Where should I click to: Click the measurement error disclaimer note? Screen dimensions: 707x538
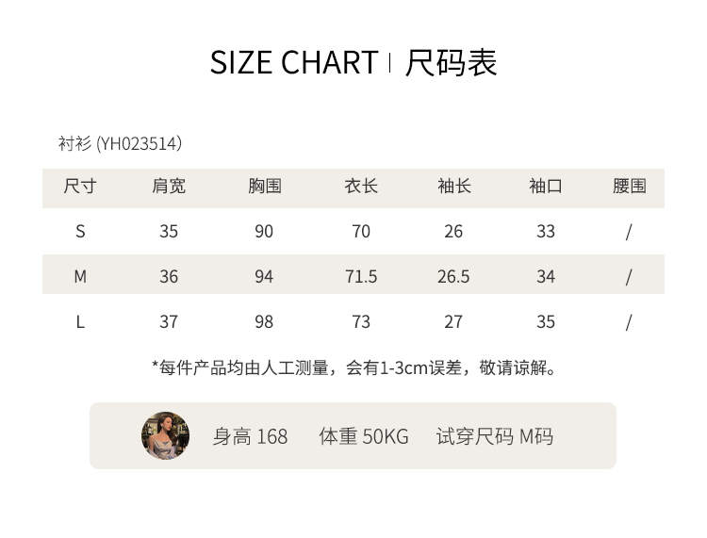point(353,367)
